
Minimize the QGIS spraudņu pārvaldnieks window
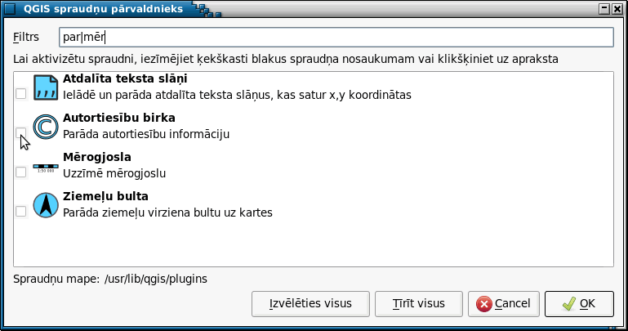tap(604, 9)
